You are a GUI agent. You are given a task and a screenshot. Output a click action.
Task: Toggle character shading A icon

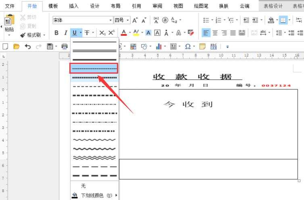tap(148, 33)
